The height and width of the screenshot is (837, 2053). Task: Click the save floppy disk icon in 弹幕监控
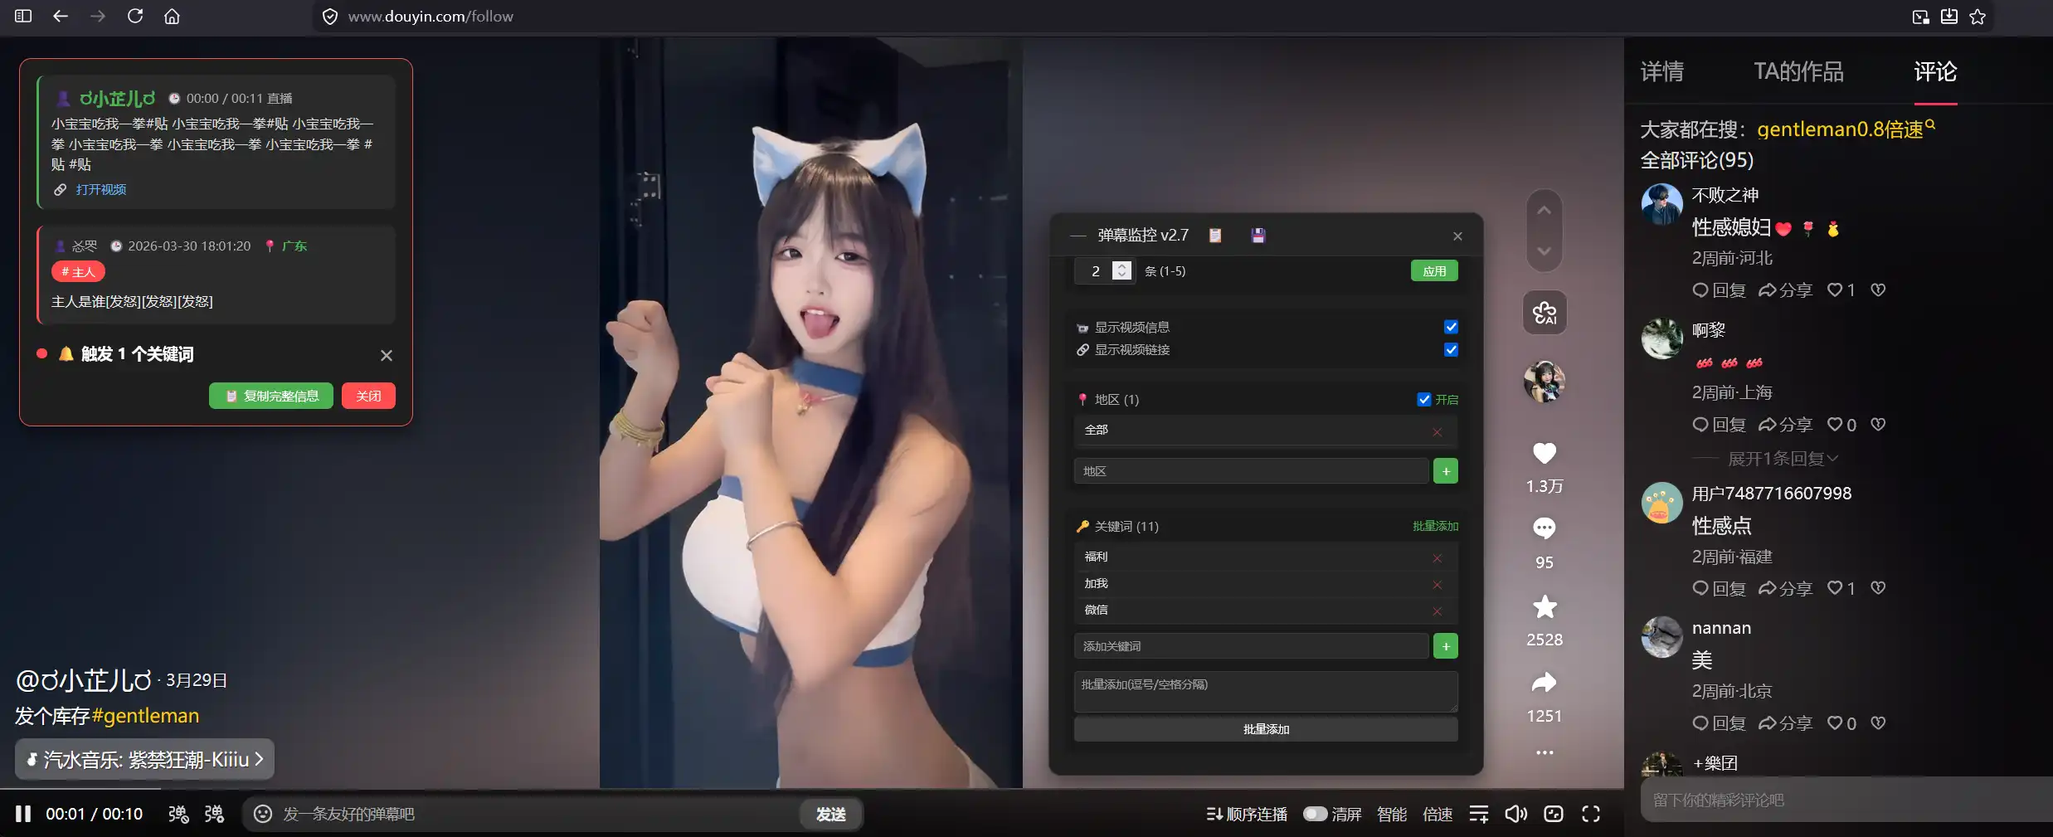click(x=1258, y=236)
